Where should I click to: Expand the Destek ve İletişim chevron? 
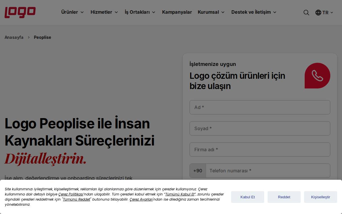click(275, 12)
